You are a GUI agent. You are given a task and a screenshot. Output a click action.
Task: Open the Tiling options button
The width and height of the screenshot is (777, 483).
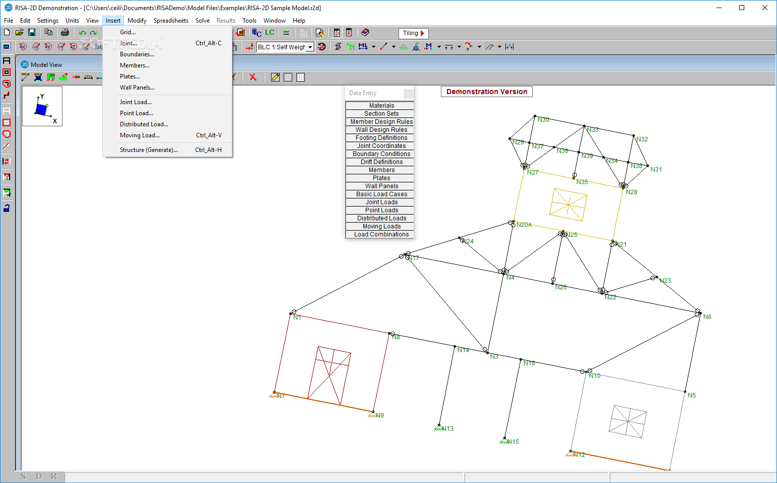[x=413, y=33]
